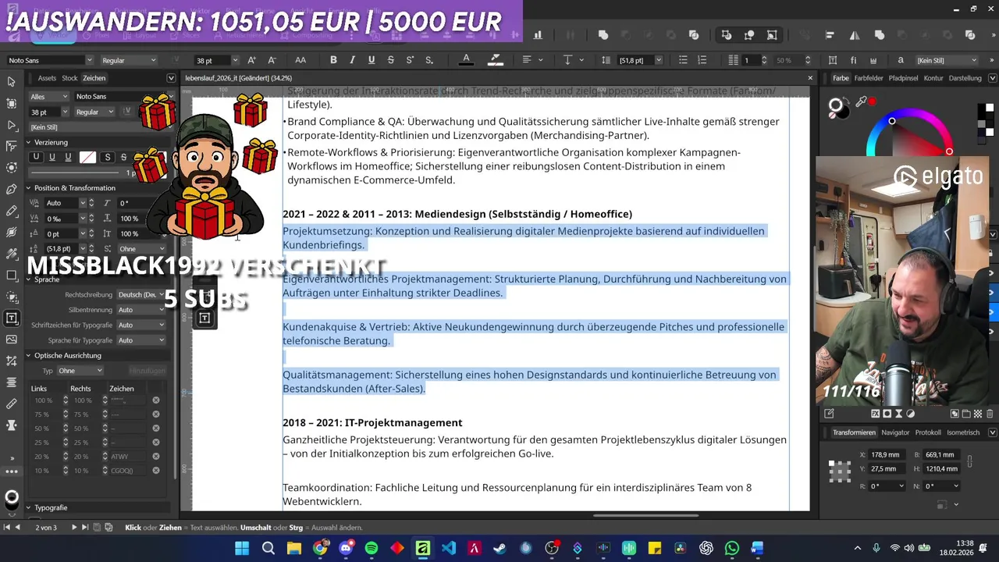The height and width of the screenshot is (562, 999).
Task: Increase font size with A+ icon
Action: point(251,60)
